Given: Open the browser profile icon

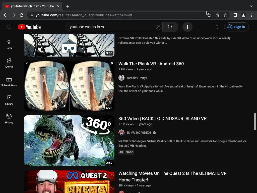Looking at the screenshot, I should (x=243, y=15).
